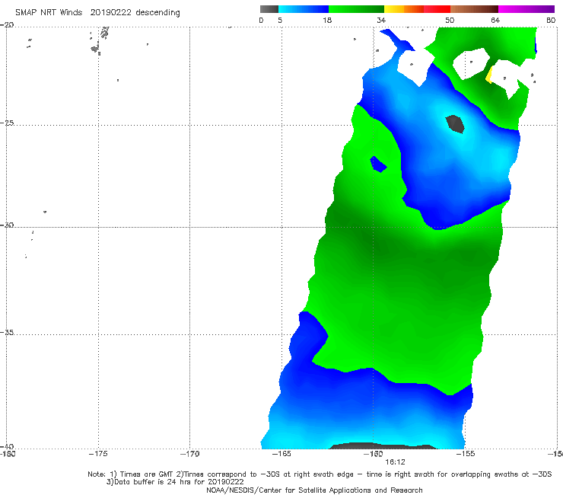Click the word 'descending' in the title
The image size is (563, 495).
[x=158, y=13]
